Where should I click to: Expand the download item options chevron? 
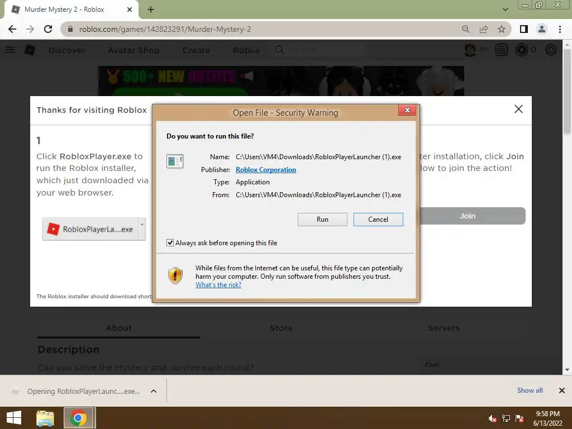pos(154,391)
